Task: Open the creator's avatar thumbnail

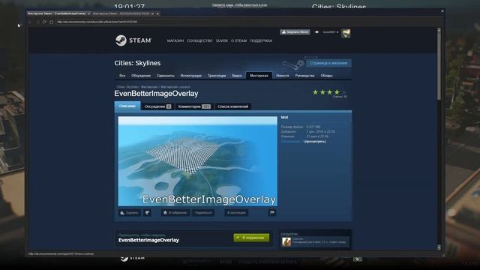Action: 286,241
